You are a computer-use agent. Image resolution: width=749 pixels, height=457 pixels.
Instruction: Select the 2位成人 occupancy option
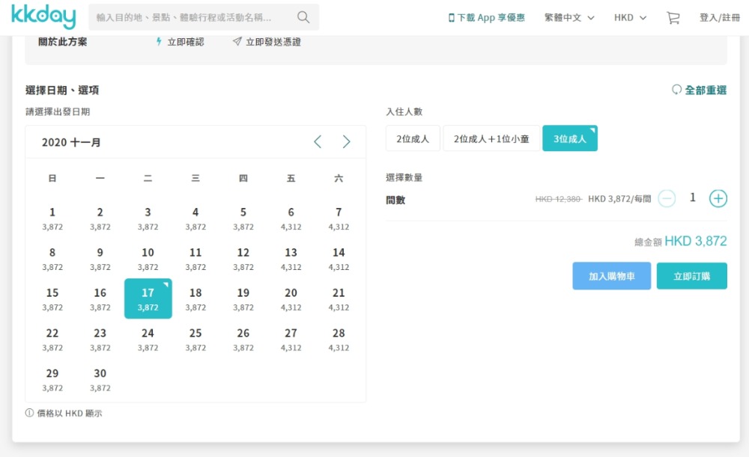(413, 138)
